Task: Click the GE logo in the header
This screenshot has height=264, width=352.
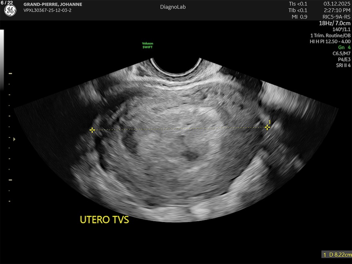Action: point(10,10)
